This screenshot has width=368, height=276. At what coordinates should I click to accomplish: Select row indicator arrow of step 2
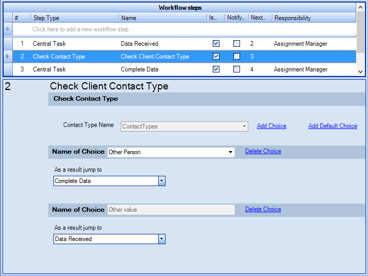pyautogui.click(x=7, y=57)
